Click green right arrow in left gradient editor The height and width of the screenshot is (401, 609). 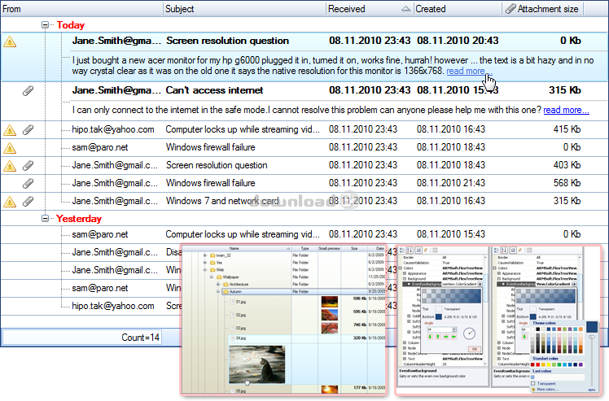tap(446, 337)
